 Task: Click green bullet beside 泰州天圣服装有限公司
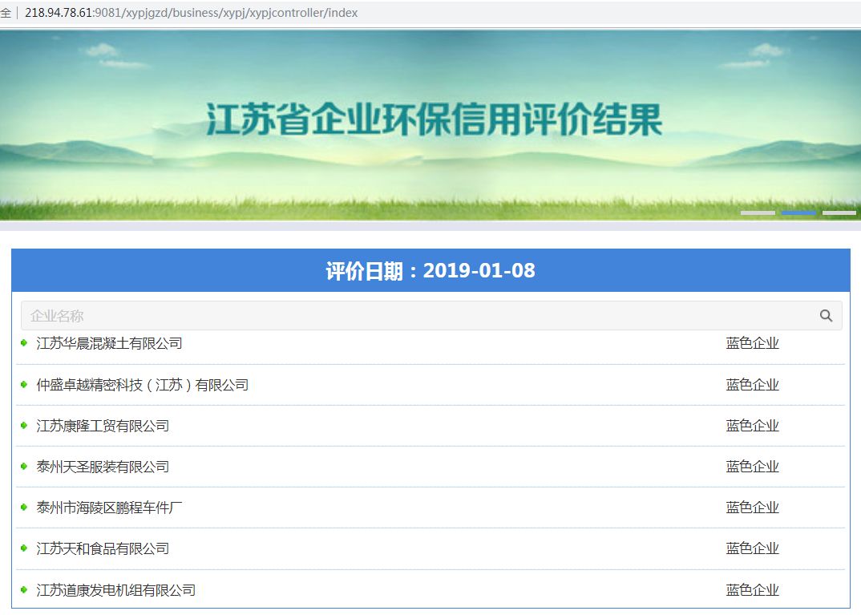tap(24, 467)
